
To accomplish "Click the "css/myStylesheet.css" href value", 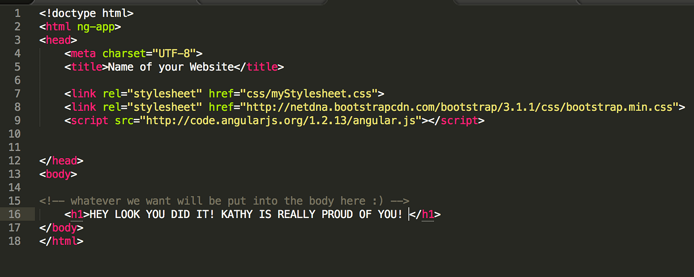I will 308,93.
